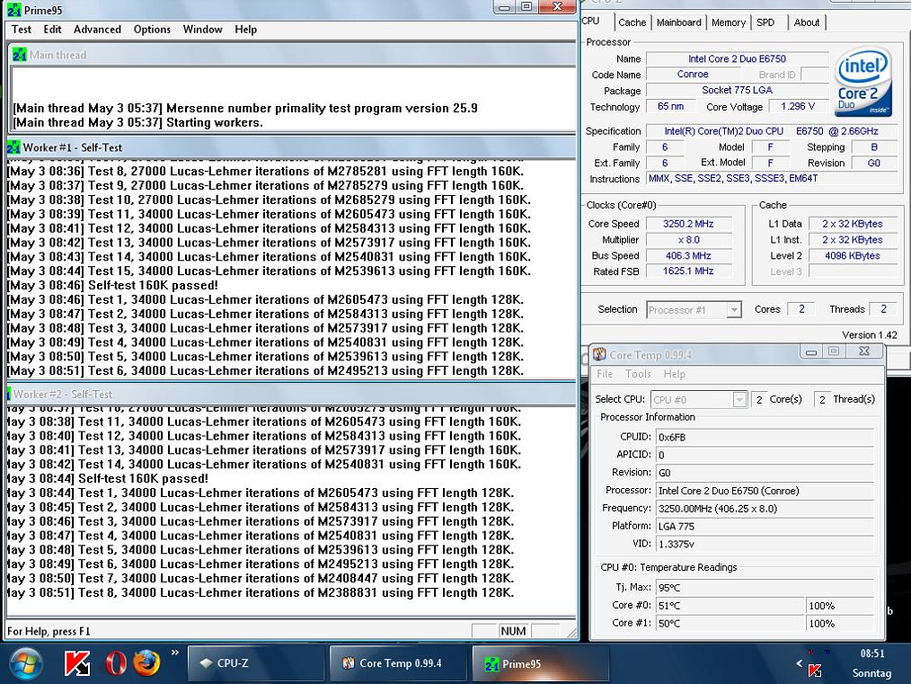911x684 pixels.
Task: Show hidden tray icons arrow
Action: (x=799, y=663)
